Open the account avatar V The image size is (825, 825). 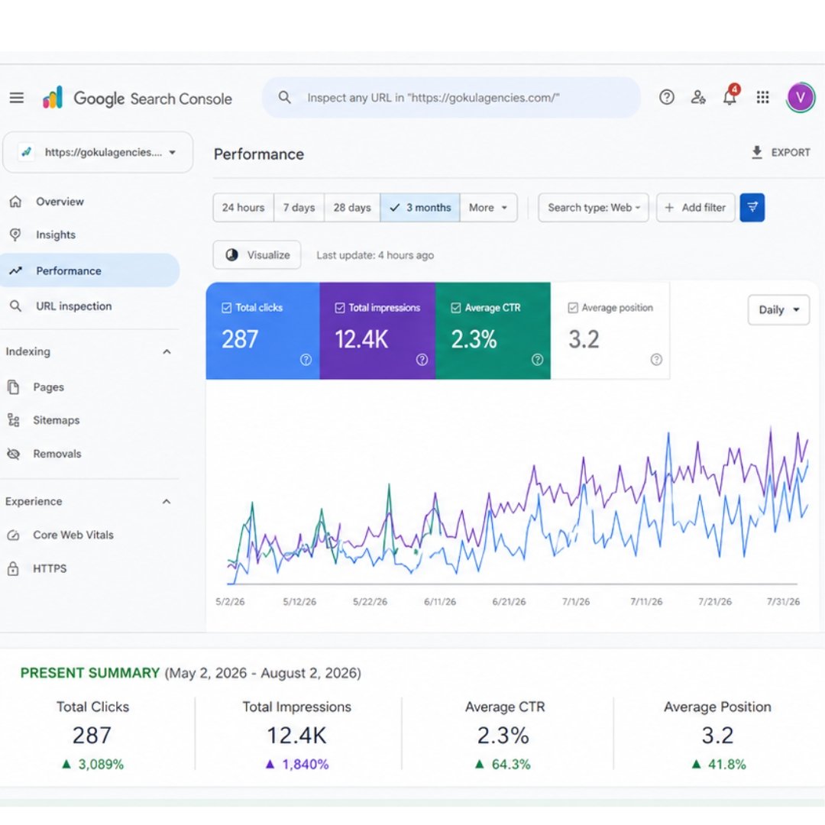pos(801,97)
